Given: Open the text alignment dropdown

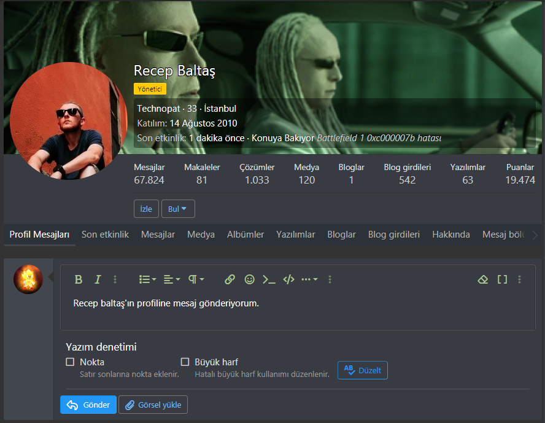Looking at the screenshot, I should point(172,279).
